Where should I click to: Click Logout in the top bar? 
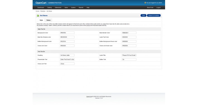pos(158,7)
